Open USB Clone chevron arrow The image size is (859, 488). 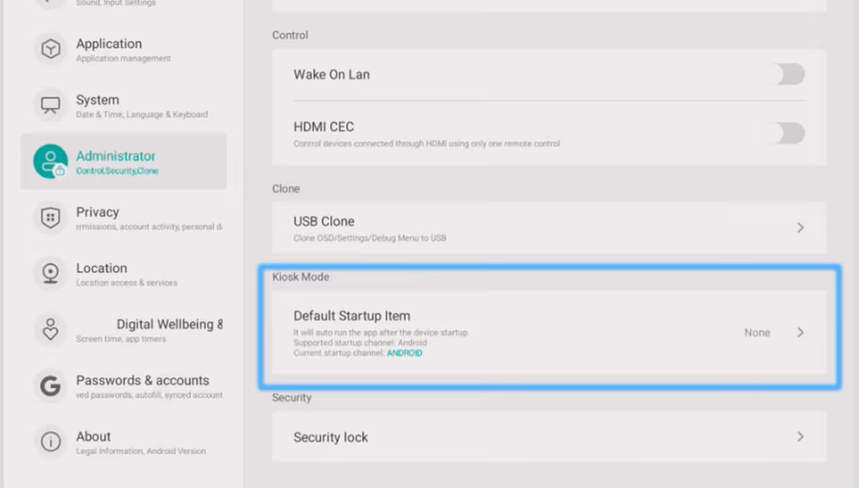coord(800,228)
